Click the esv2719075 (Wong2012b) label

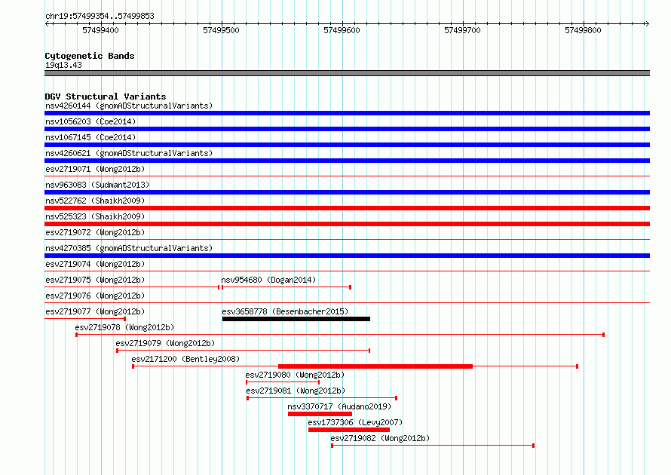tap(95, 280)
